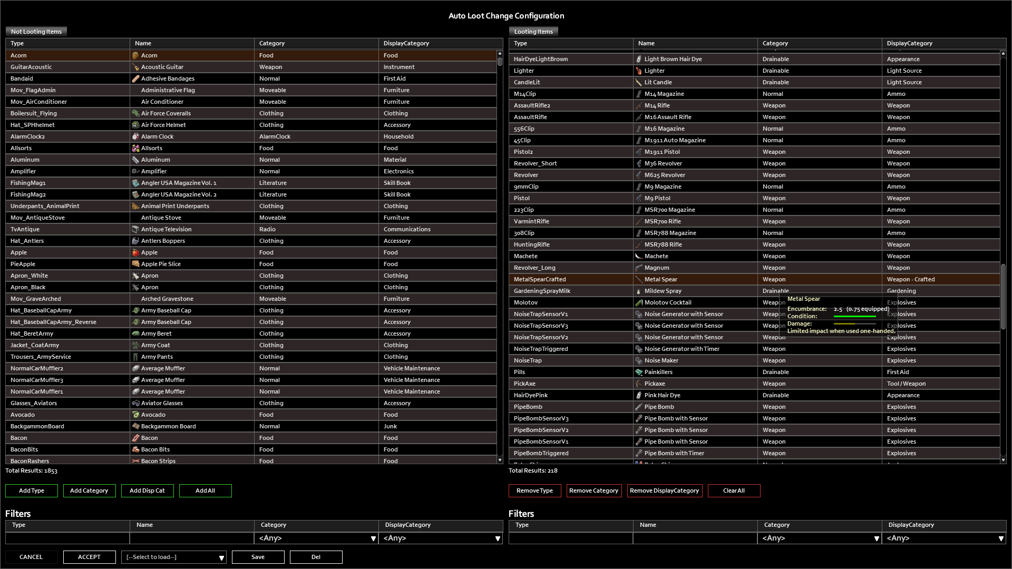Expand the Select to load preset dropdown
Image resolution: width=1012 pixels, height=569 pixels.
click(173, 557)
